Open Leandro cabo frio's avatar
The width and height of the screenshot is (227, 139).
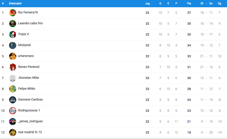13,24
